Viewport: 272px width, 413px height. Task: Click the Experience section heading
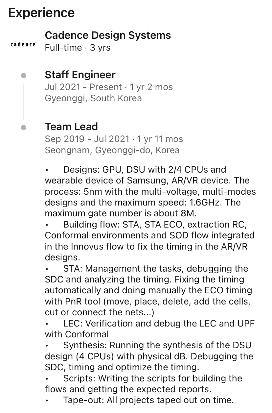tap(41, 13)
